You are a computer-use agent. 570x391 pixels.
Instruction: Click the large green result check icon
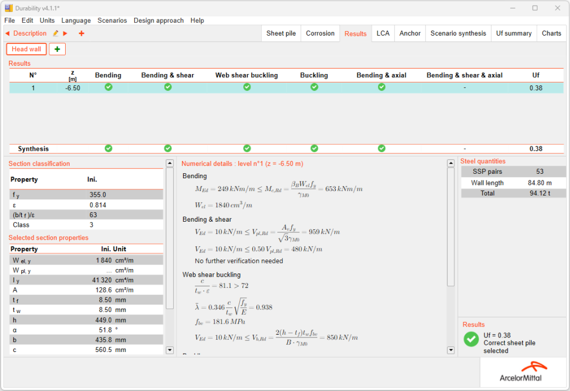point(471,339)
